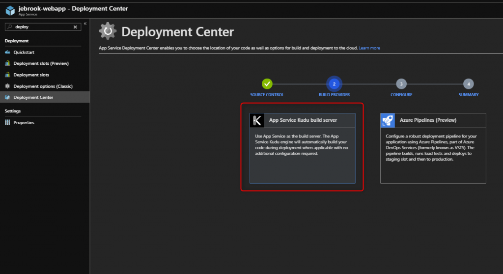503x274 pixels.
Task: Click step 3 Configure circle
Action: point(401,84)
